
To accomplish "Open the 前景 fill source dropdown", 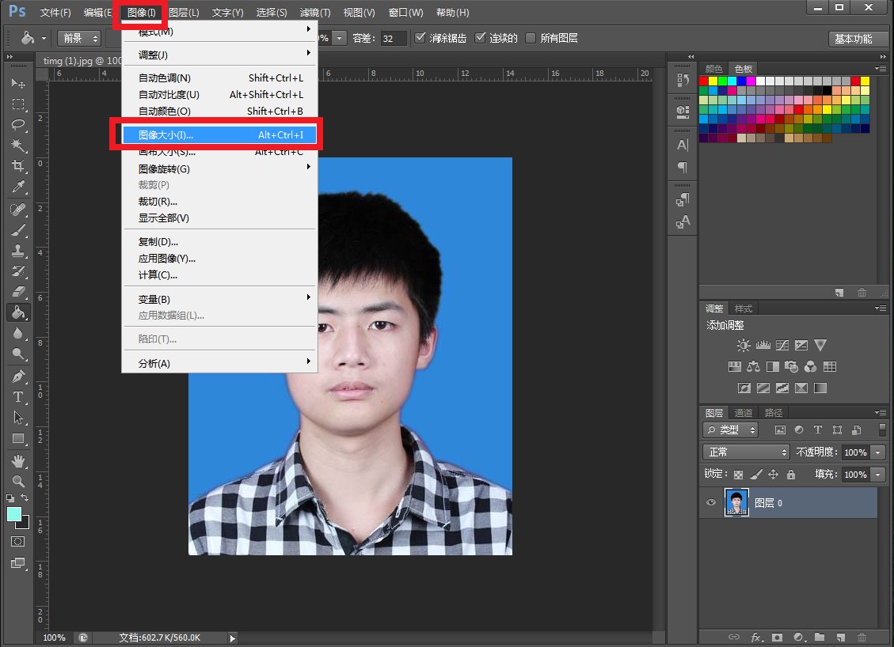I will coord(80,38).
